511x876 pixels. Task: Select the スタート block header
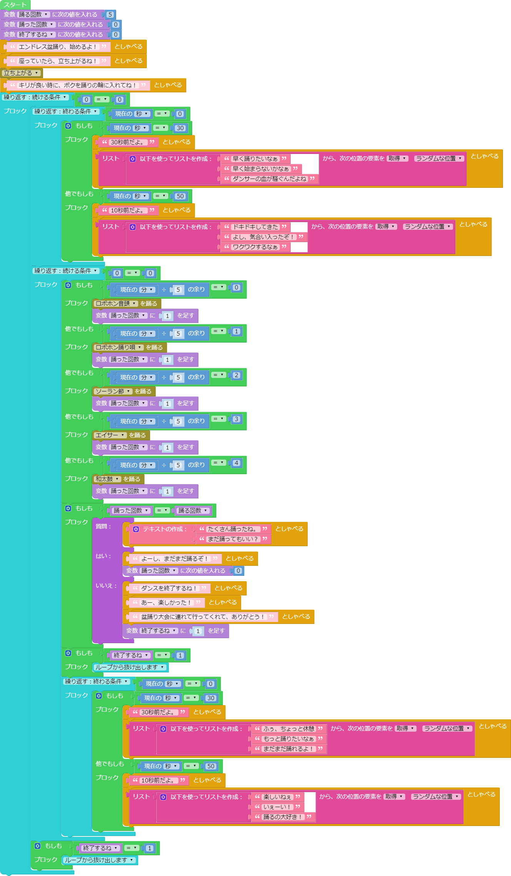click(15, 5)
